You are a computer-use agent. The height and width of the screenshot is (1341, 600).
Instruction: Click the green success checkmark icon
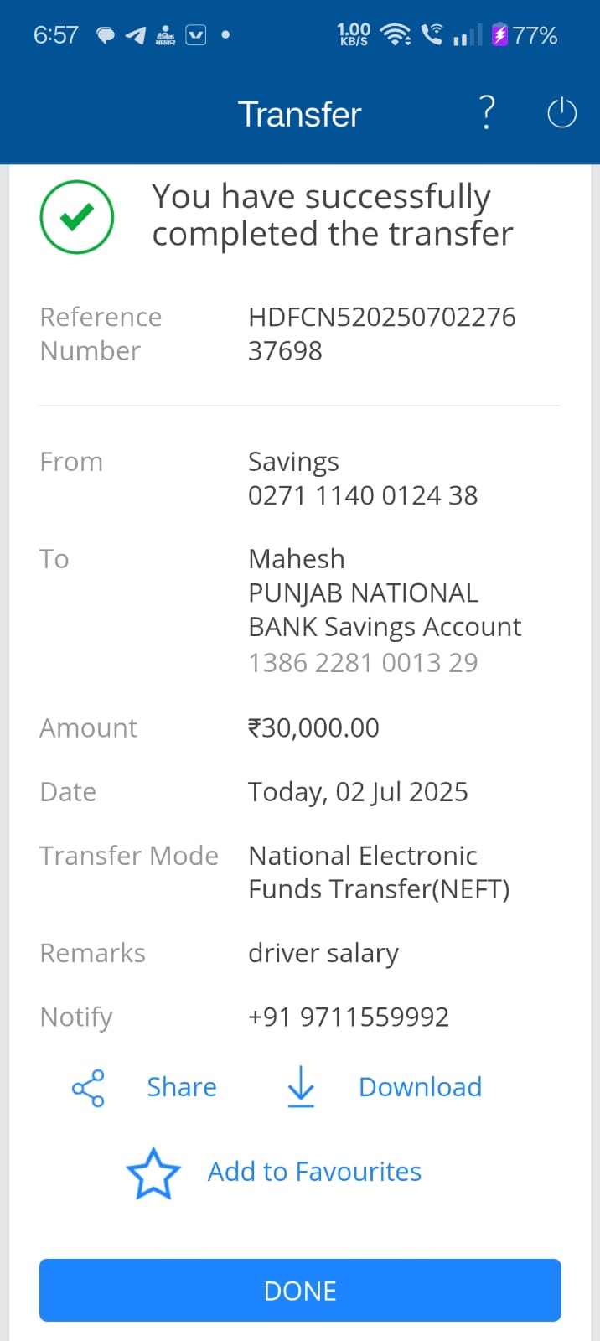coord(77,217)
